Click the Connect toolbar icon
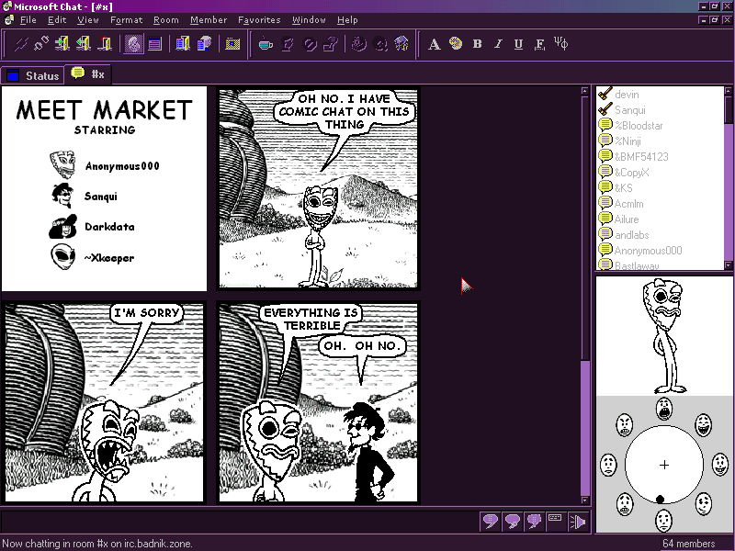Screen dimensions: 735x551 tap(20, 43)
